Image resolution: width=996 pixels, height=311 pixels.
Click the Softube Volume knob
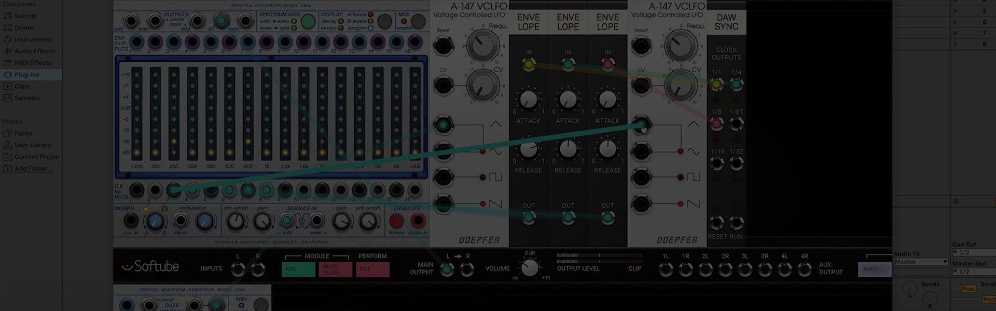(x=529, y=268)
